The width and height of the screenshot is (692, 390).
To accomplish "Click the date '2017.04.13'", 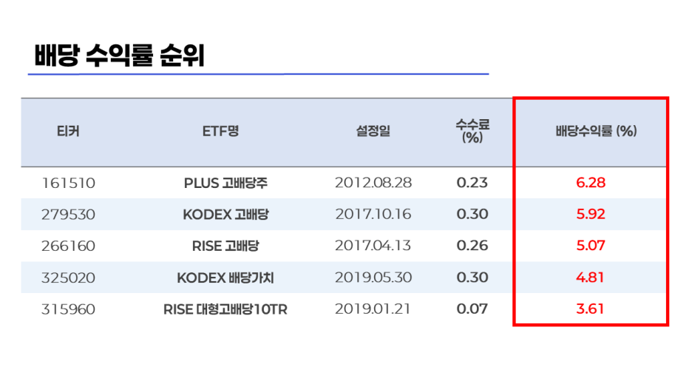I will point(373,246).
